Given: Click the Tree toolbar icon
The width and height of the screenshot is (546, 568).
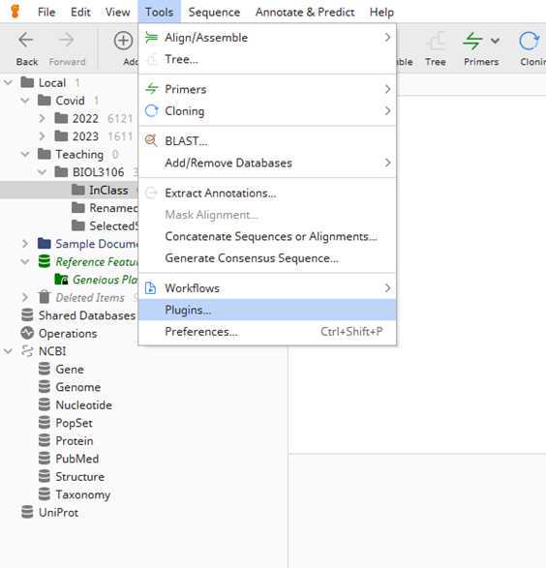Looking at the screenshot, I should 435,41.
